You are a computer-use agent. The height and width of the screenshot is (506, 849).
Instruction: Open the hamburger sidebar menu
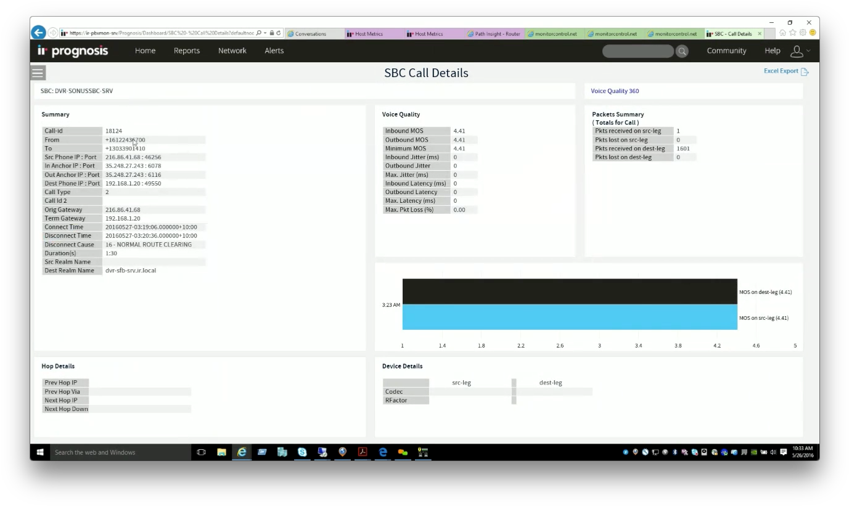(x=38, y=73)
